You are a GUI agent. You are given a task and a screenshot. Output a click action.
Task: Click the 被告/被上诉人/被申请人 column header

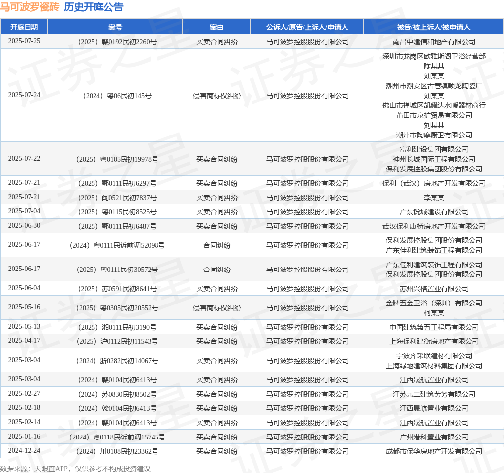coord(434,27)
